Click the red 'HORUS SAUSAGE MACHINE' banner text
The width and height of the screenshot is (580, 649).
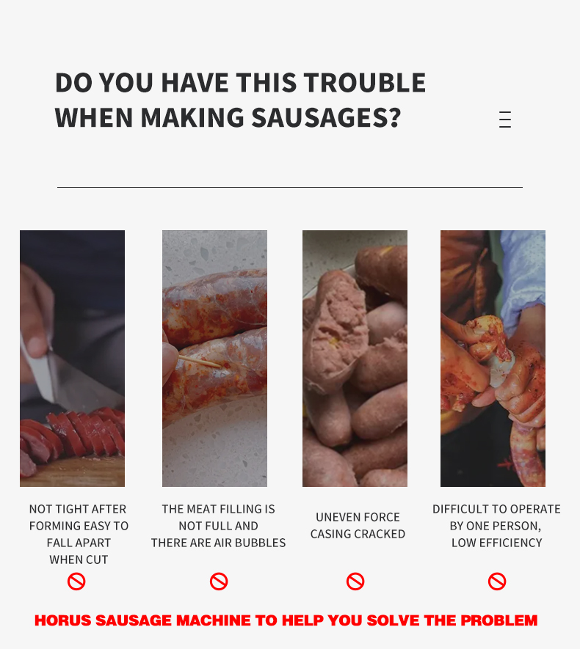(286, 620)
